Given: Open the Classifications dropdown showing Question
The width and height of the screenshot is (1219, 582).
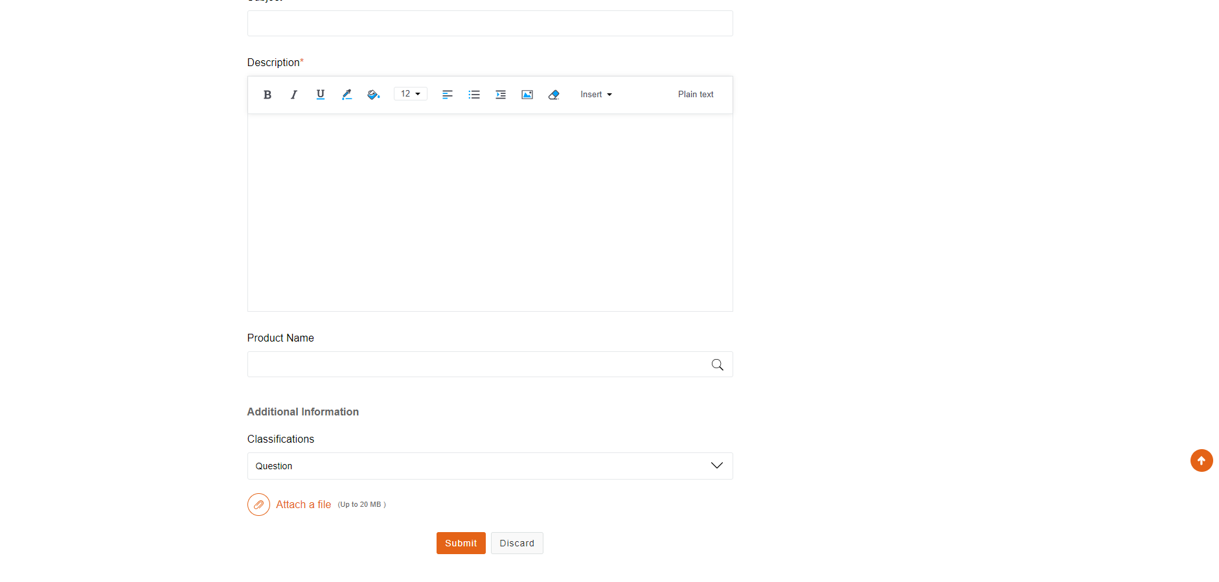Looking at the screenshot, I should click(x=490, y=466).
